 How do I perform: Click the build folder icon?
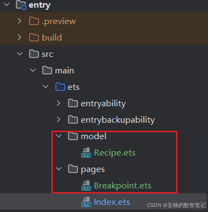pos(34,37)
